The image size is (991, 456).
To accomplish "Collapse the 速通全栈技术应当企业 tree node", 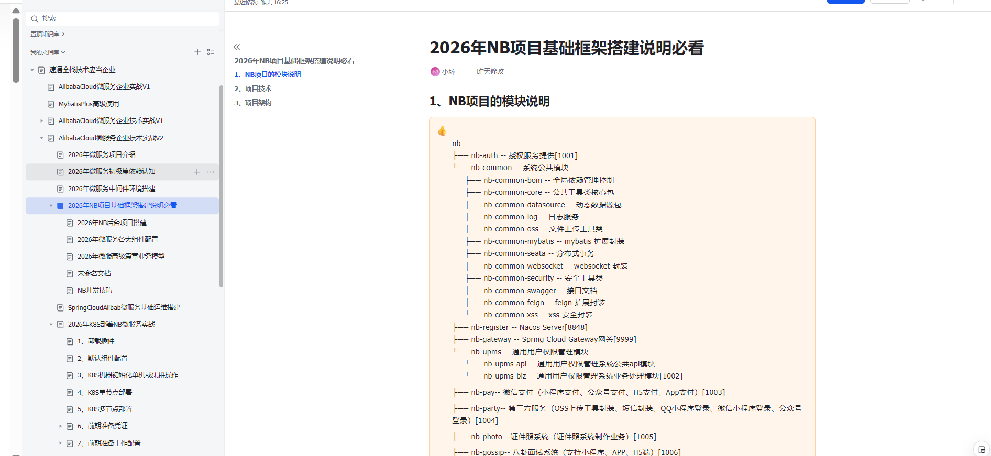I will [x=32, y=70].
